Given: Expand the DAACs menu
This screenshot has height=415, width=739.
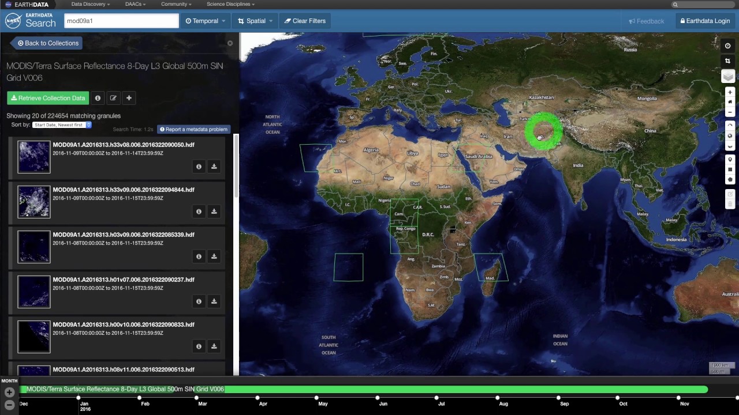Looking at the screenshot, I should click(x=135, y=5).
